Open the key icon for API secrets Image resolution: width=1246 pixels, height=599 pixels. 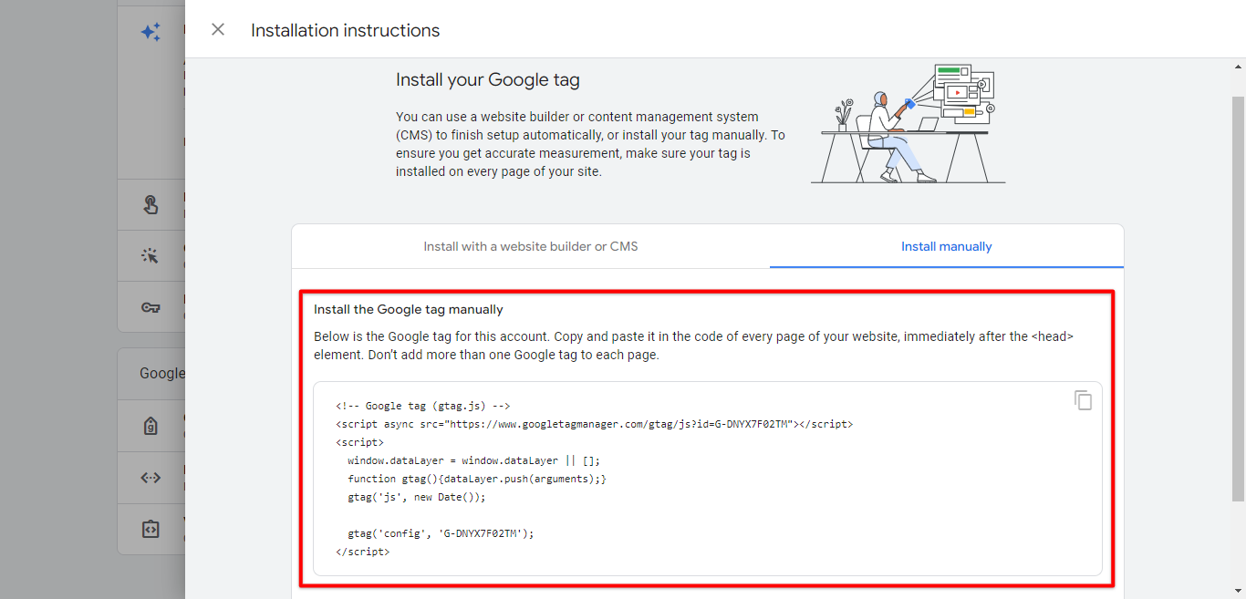[x=151, y=307]
